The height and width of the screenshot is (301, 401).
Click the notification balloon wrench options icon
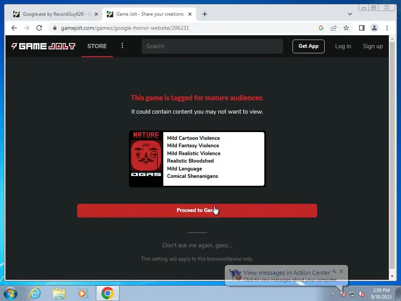334,271
